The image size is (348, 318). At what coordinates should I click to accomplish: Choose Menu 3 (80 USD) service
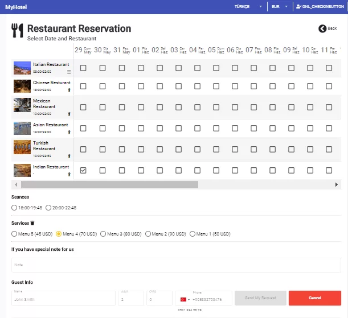103,234
